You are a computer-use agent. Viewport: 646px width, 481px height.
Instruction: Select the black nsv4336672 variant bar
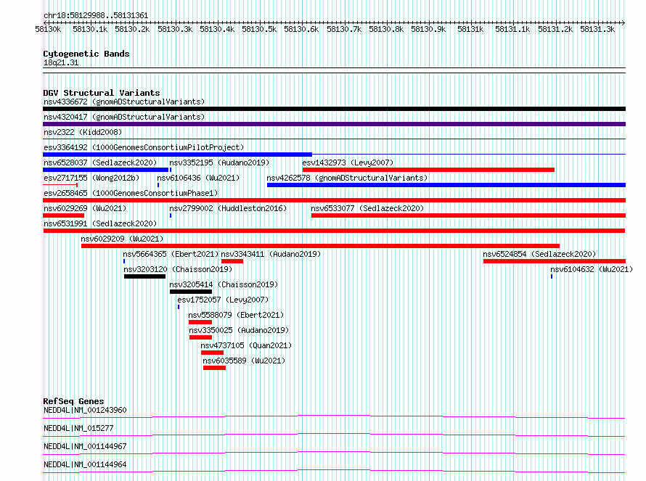(334, 109)
